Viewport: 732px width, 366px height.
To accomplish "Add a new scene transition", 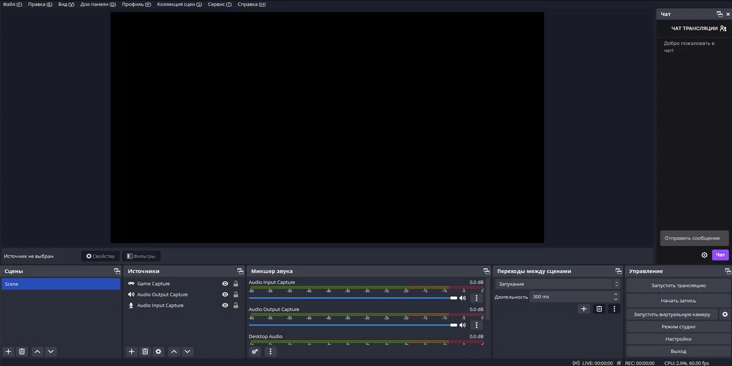I will (x=584, y=309).
